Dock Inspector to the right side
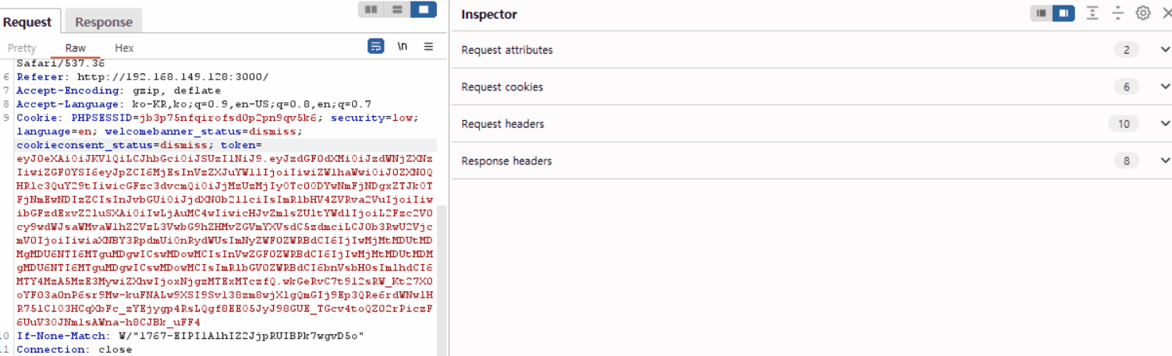Screen dimensions: 1172x356 click(1064, 13)
